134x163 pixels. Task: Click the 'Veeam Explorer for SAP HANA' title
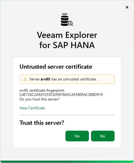coord(67,40)
